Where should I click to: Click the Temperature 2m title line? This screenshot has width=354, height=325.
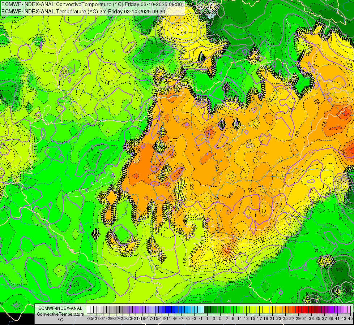tap(83, 12)
